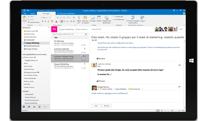Increase font size with the larger A icon
The image size is (207, 121).
58,18
